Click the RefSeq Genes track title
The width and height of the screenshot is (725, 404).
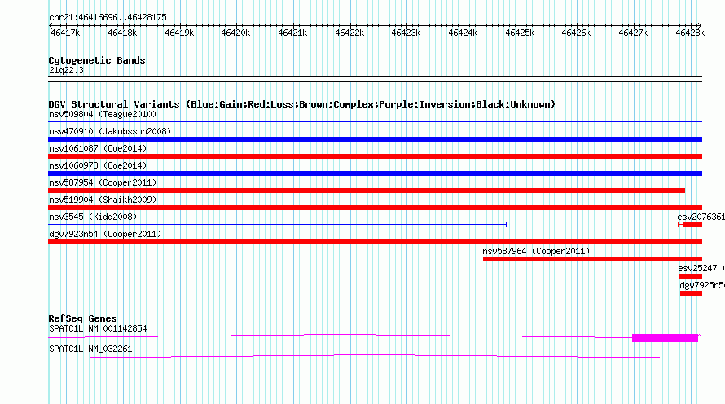[x=82, y=318]
